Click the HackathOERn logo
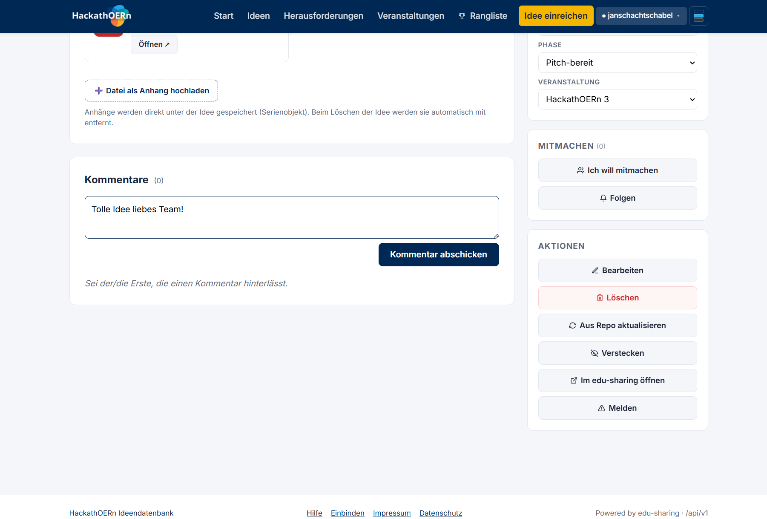 point(102,16)
